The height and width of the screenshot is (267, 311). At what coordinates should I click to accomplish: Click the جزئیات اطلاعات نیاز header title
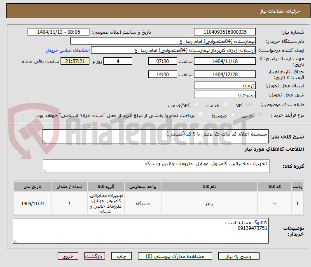[280, 11]
